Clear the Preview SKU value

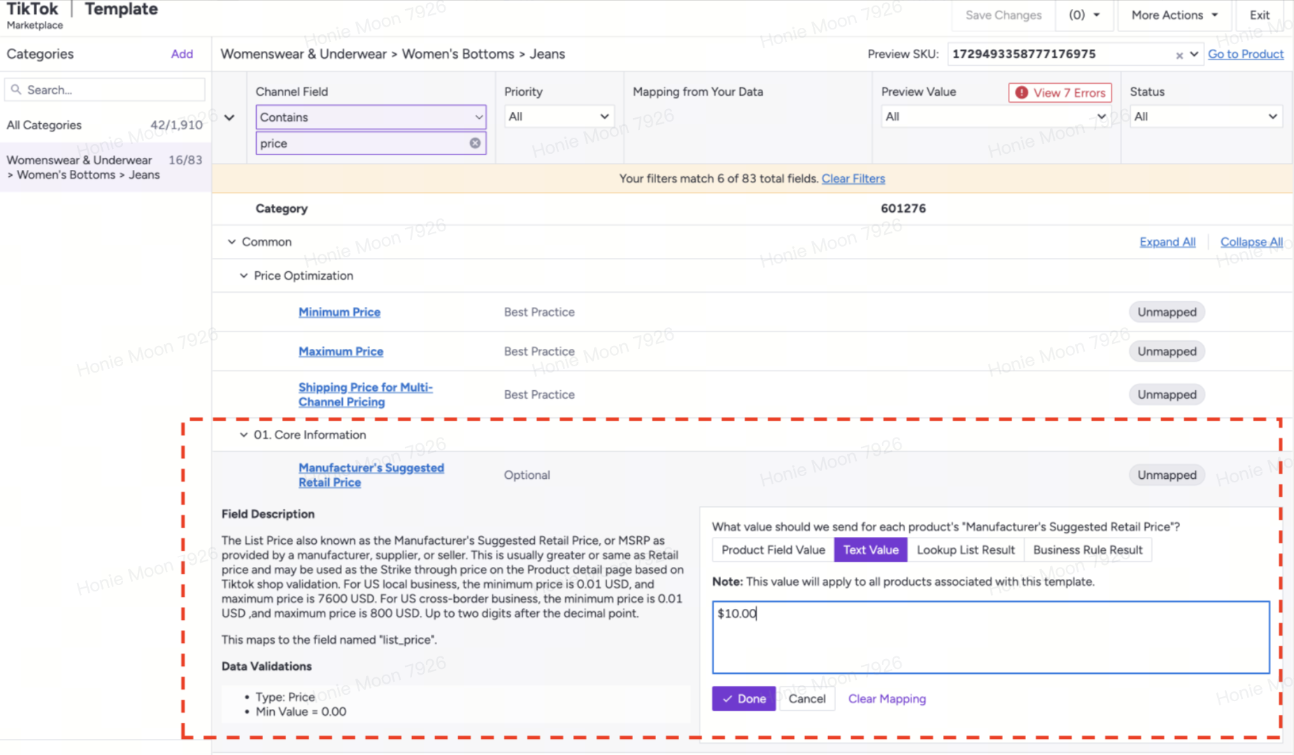1179,55
